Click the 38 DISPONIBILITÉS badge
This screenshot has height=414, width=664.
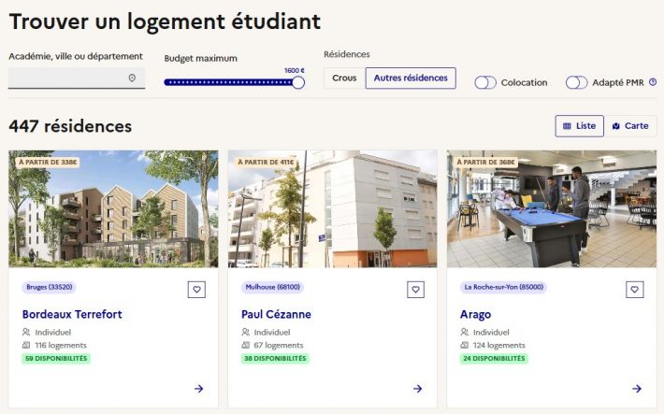pyautogui.click(x=275, y=359)
